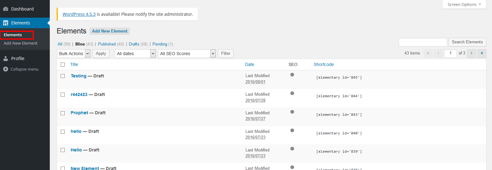Select all elements checkbox in header
492x170 pixels.
coord(63,64)
